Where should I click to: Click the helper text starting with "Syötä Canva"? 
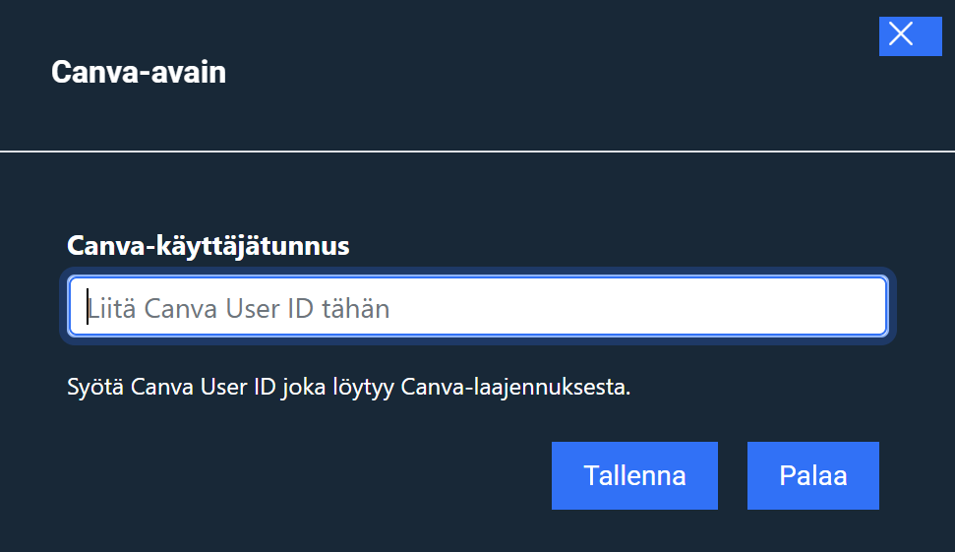tap(348, 387)
